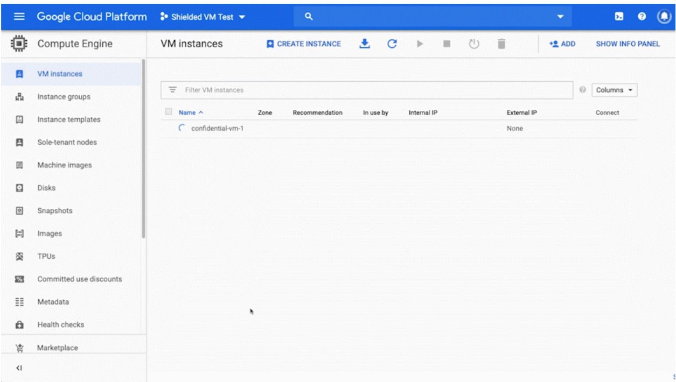Click the Metadata icon

[x=19, y=302]
